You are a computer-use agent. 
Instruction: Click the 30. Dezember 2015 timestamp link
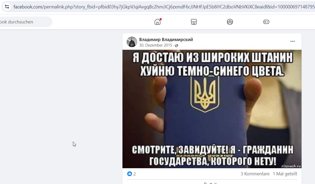click(x=155, y=45)
